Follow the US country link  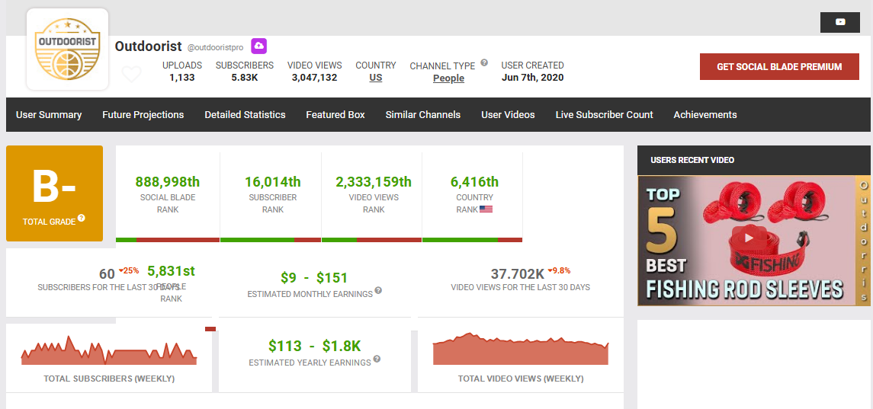376,78
